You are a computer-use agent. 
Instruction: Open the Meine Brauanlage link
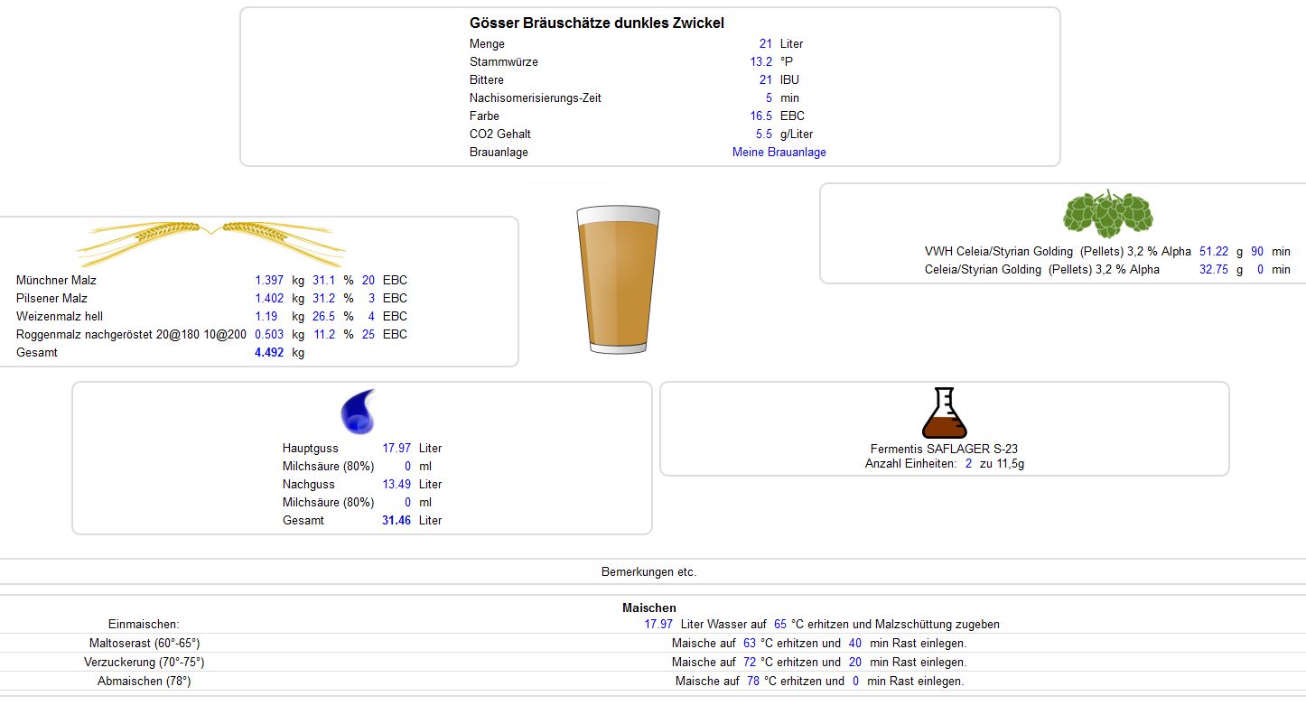pyautogui.click(x=779, y=153)
